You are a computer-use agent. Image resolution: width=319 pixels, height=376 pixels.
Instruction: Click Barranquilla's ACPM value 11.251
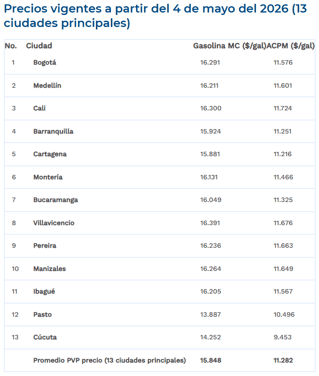pyautogui.click(x=282, y=132)
